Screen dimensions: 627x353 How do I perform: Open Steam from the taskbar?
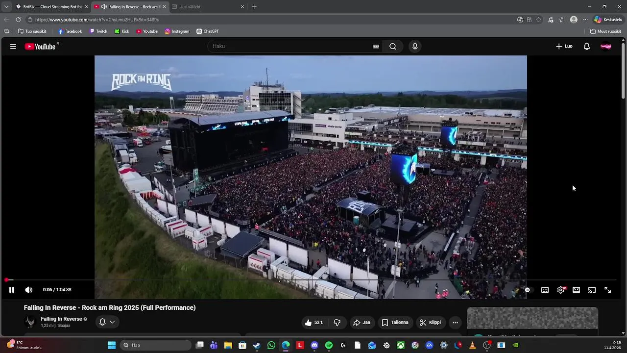tap(257, 345)
